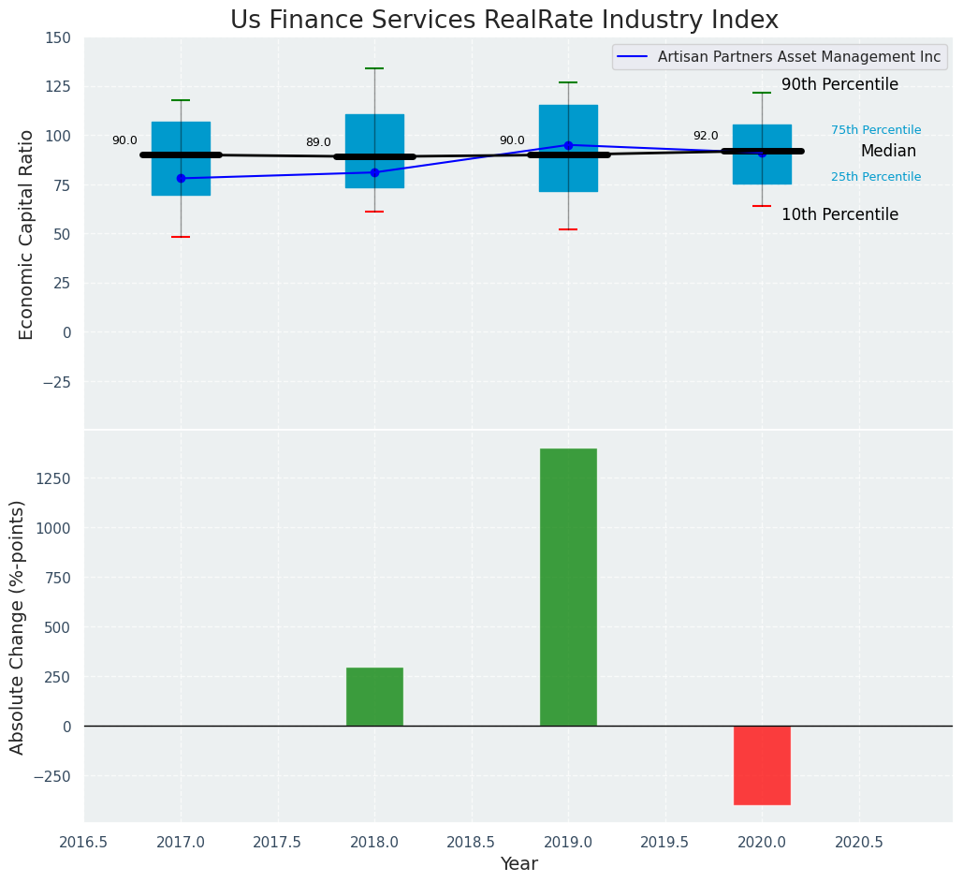Select the 25th Percentile label

(876, 177)
